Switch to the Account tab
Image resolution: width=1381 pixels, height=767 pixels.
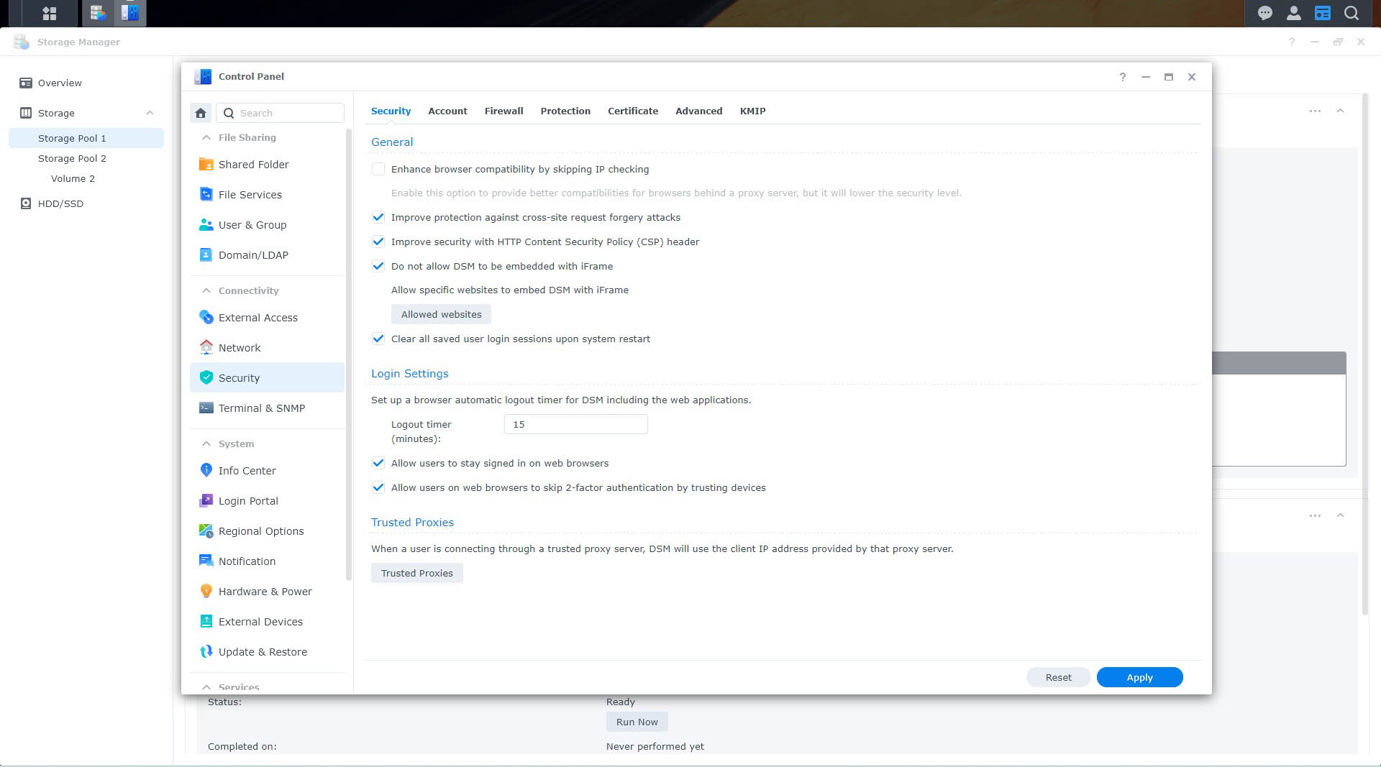pyautogui.click(x=447, y=111)
